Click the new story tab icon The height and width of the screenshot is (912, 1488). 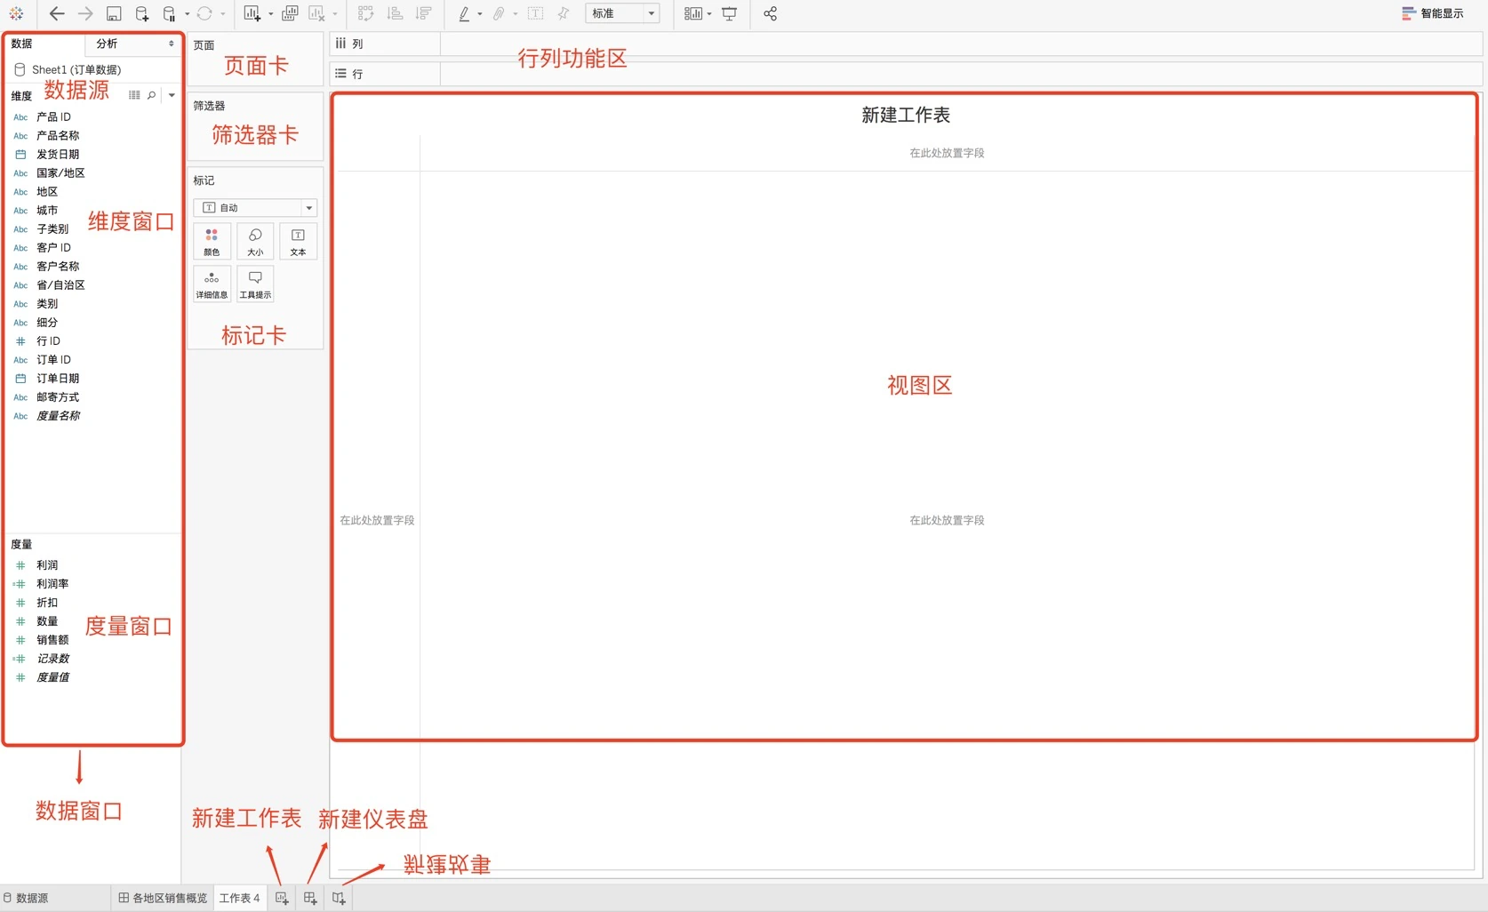(339, 899)
